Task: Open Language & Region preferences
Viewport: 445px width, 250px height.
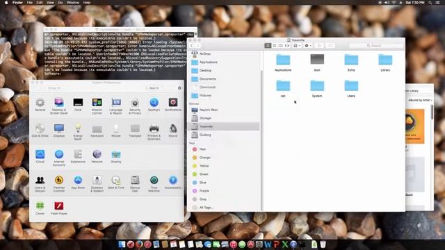Action: point(116,106)
